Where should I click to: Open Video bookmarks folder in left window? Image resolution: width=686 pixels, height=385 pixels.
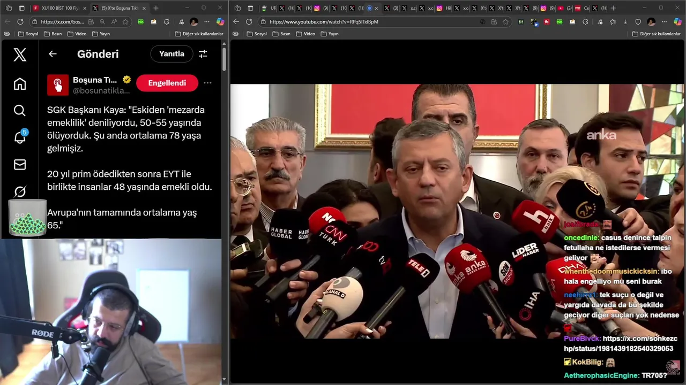coord(77,34)
